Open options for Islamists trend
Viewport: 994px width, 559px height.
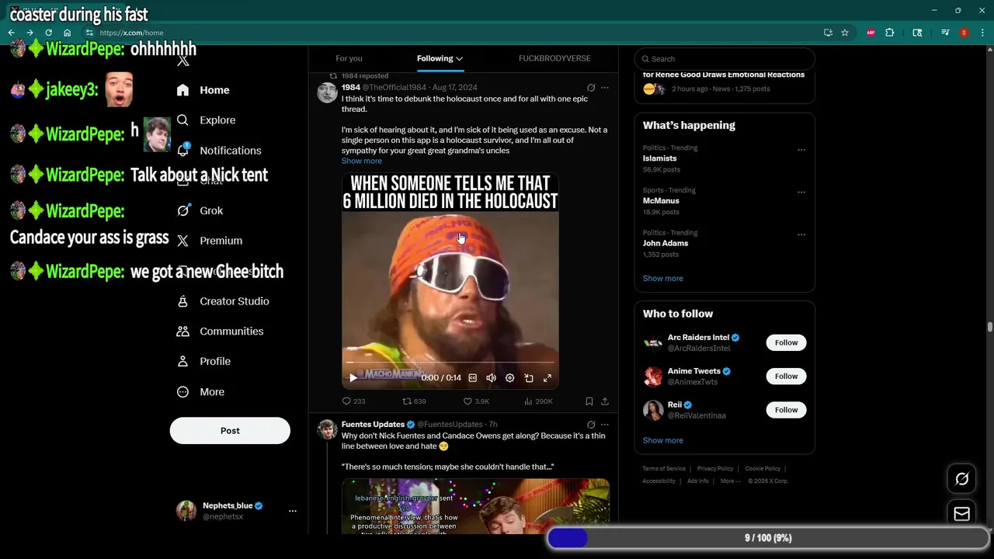coord(801,150)
